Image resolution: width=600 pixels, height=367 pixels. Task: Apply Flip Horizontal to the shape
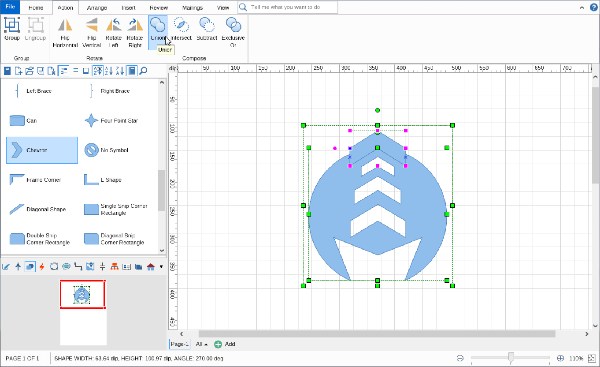(x=65, y=31)
